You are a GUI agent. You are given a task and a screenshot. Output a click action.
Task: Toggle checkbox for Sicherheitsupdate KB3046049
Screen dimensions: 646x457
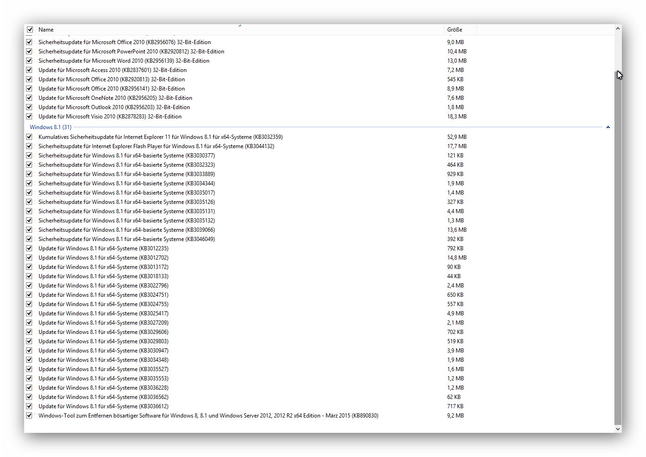point(29,239)
